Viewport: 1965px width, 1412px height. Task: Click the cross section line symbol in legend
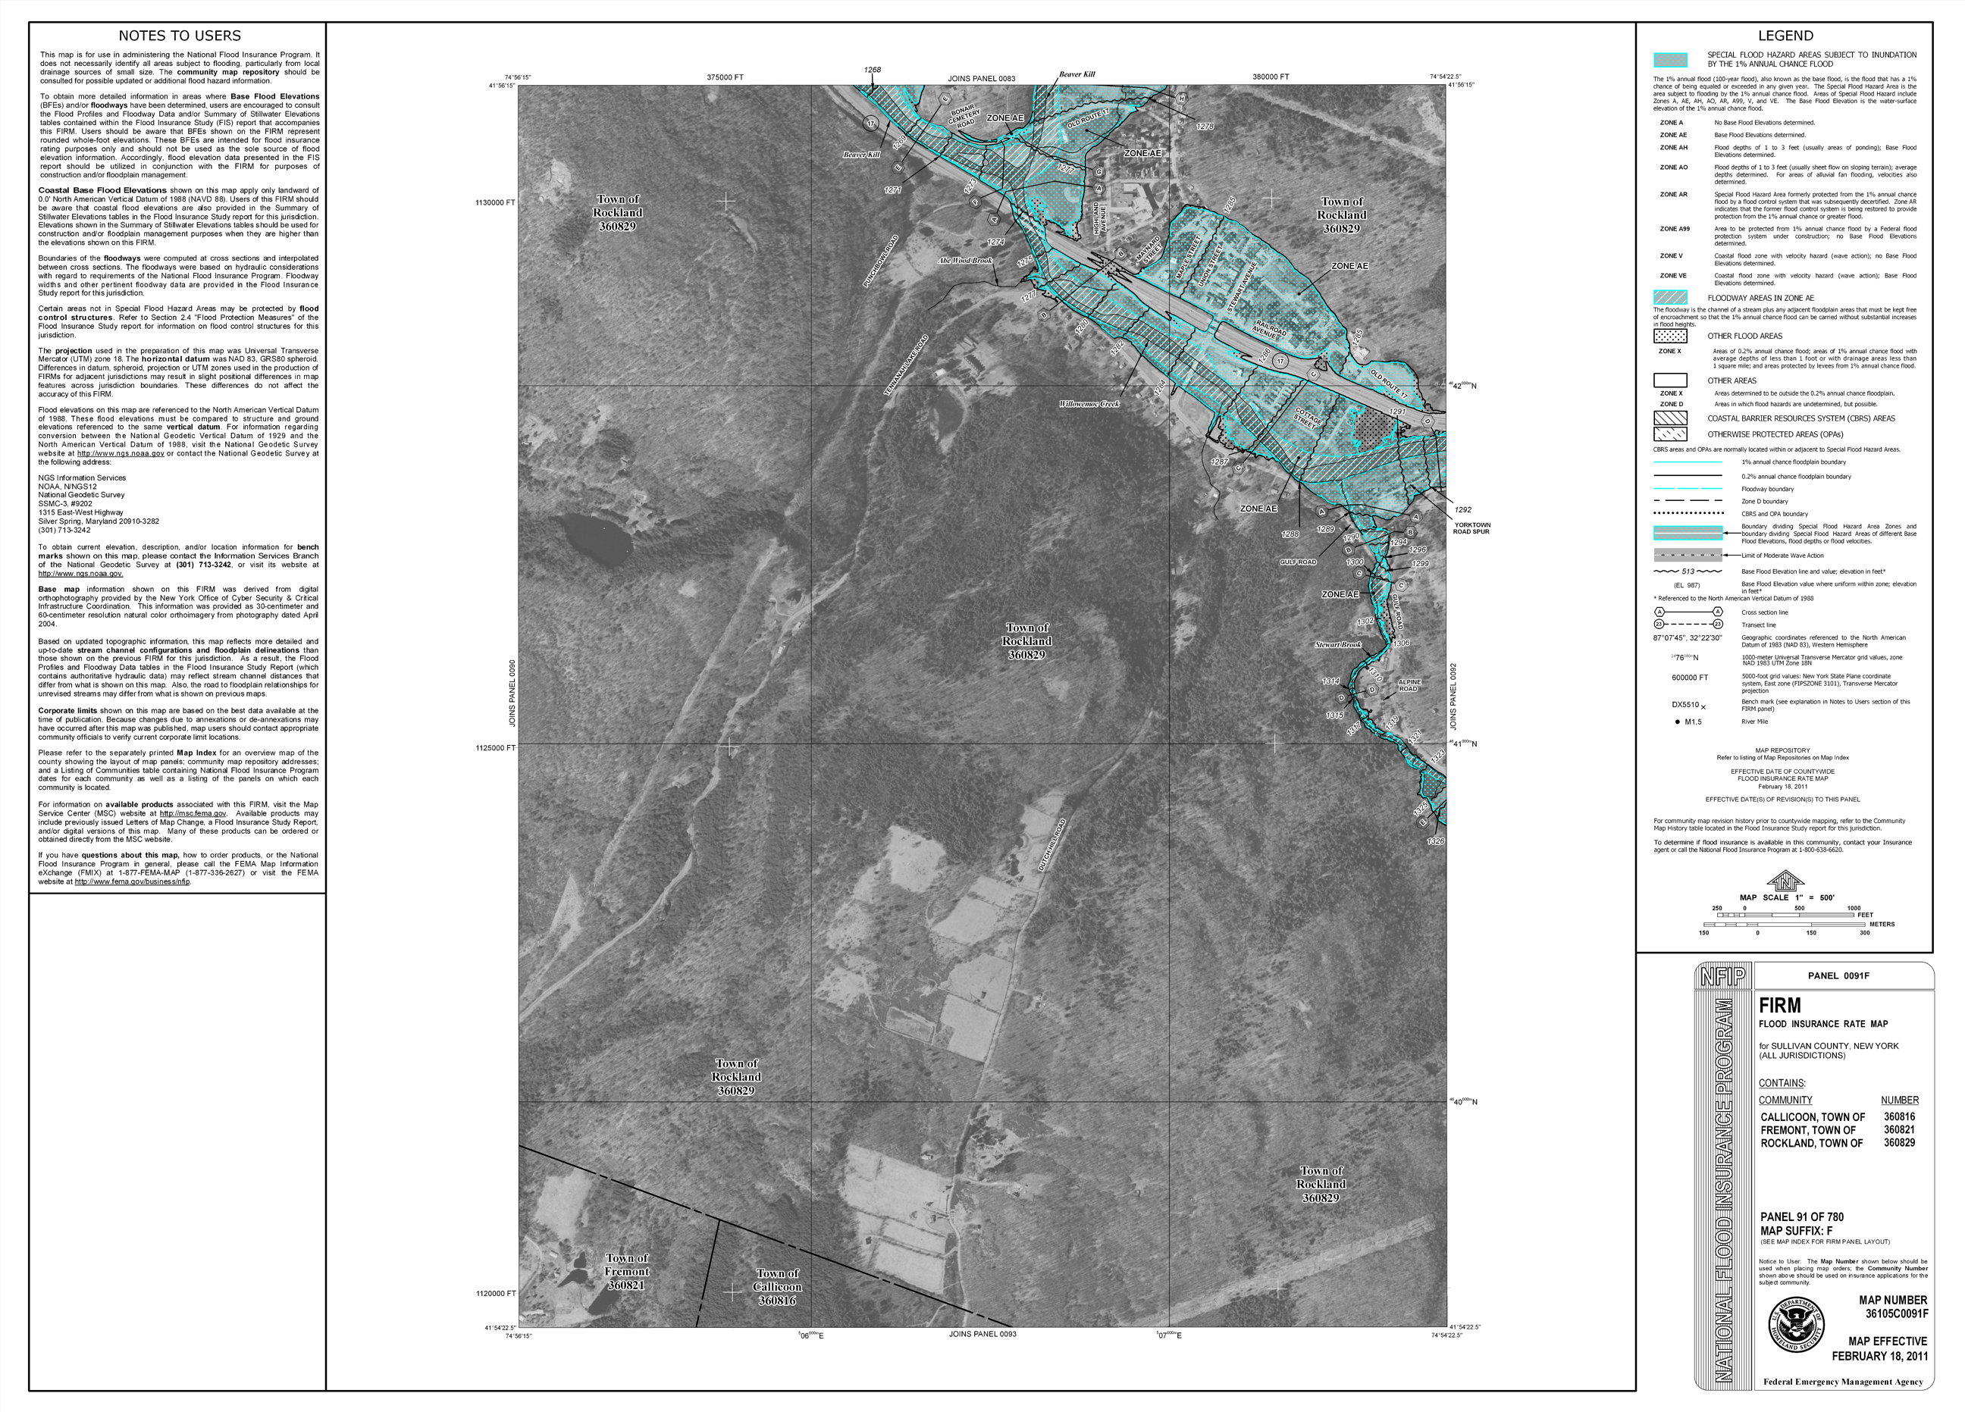coord(1688,612)
